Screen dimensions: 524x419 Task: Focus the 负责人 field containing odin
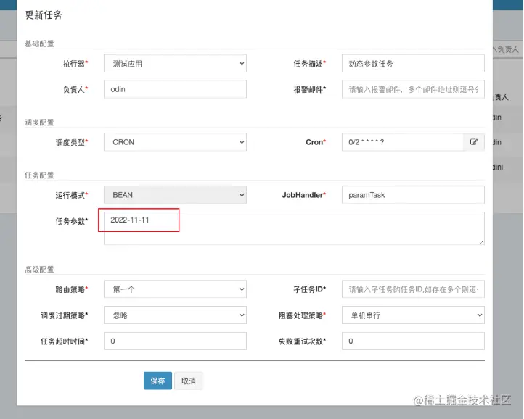pos(175,89)
